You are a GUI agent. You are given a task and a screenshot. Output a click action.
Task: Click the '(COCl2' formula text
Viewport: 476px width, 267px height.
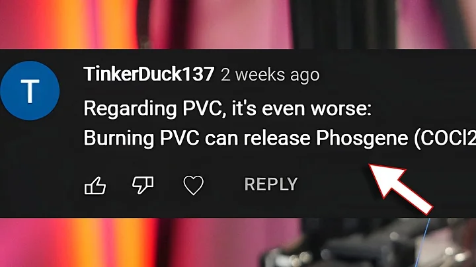(445, 139)
